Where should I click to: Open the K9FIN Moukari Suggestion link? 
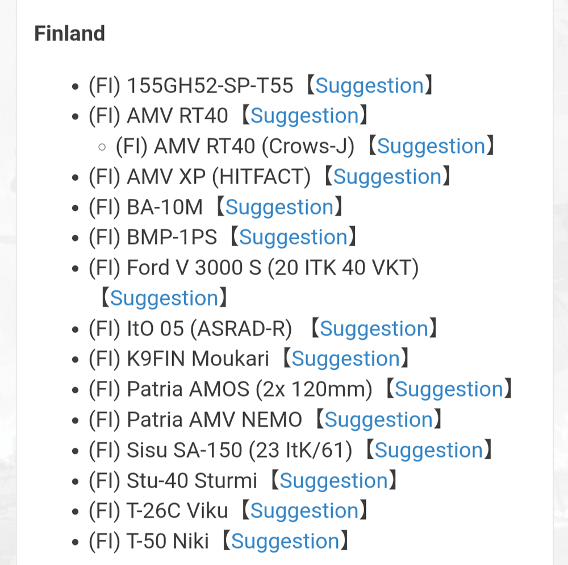click(x=346, y=359)
